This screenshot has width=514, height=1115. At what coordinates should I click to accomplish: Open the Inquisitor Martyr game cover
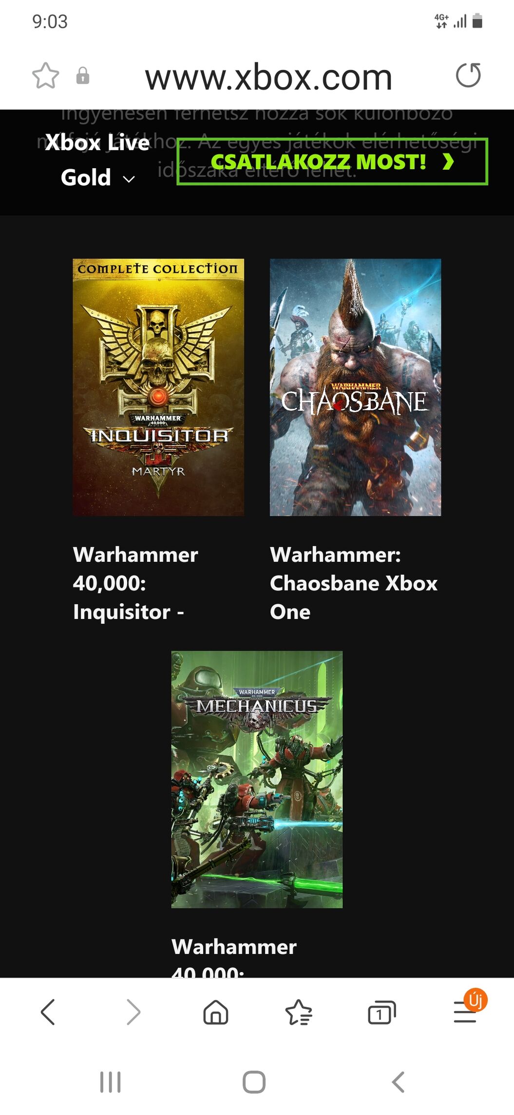tap(158, 387)
